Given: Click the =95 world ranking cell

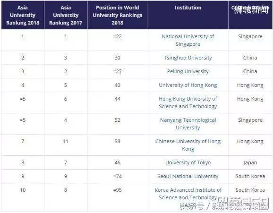Looking at the screenshot, I should (x=118, y=190).
